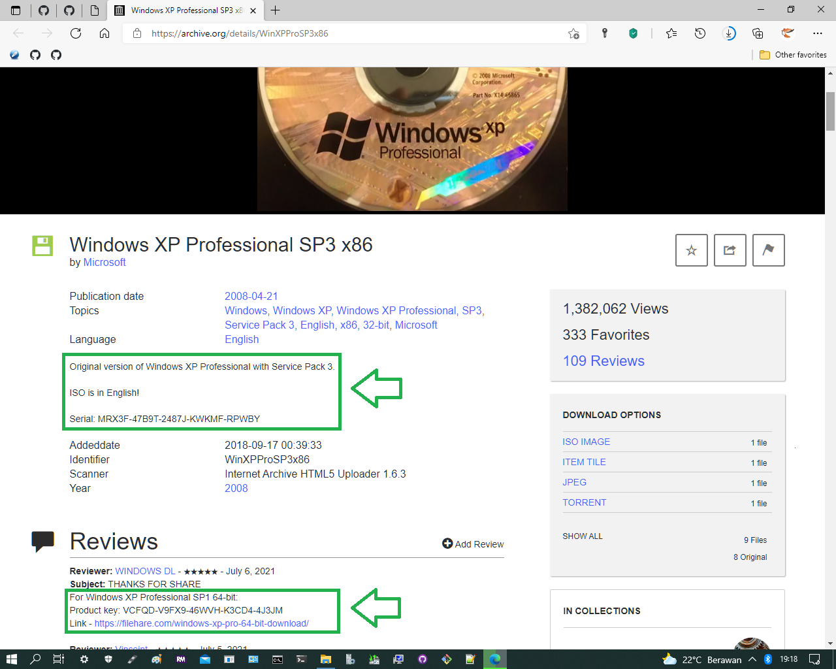Open Settings gear on taskbar

pos(84,659)
